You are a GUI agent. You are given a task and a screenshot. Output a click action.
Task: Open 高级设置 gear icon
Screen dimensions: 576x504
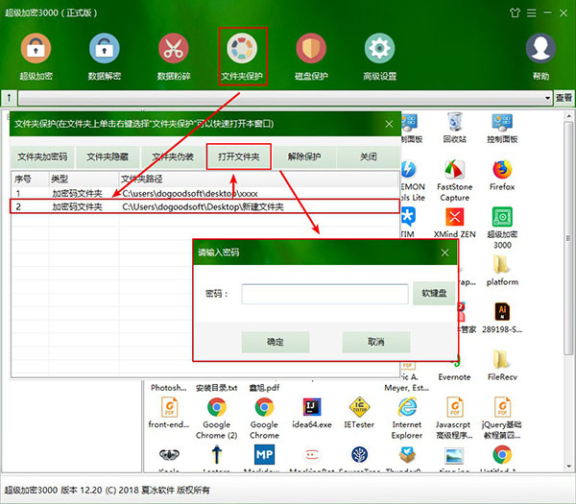coord(380,50)
